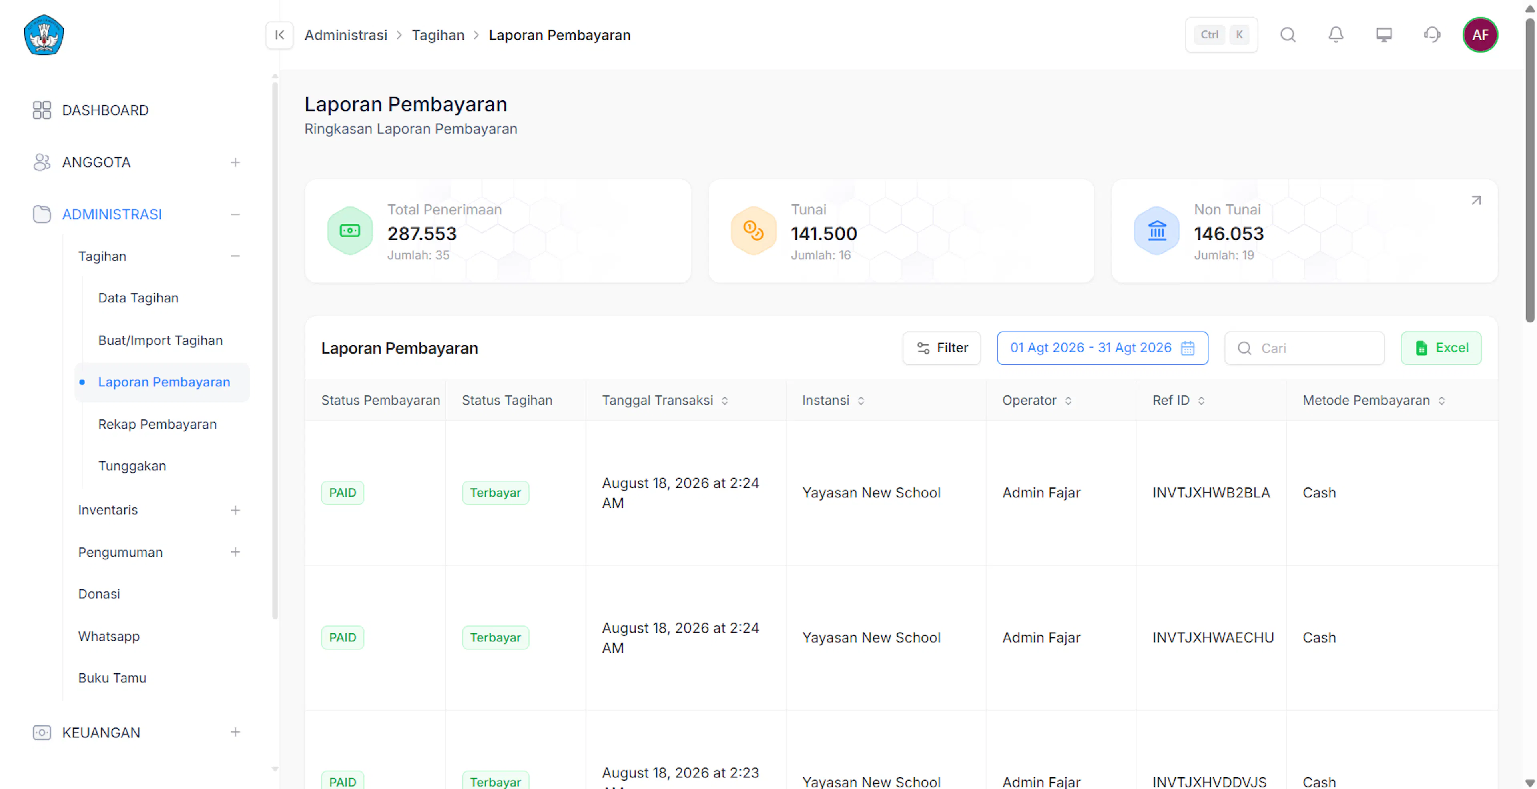Click Tagihan breadcrumb link
Viewport: 1537px width, 789px height.
pos(438,35)
